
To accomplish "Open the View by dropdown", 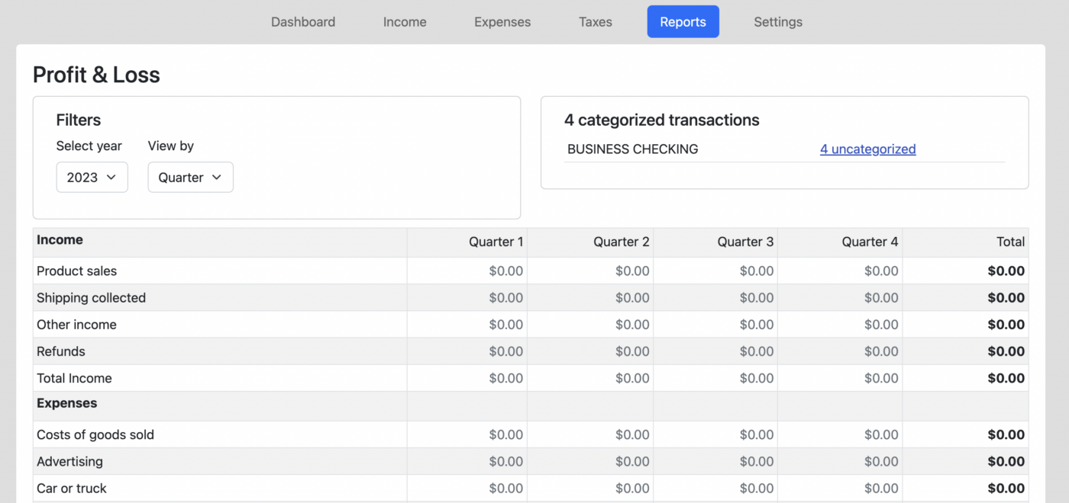I will click(x=190, y=177).
